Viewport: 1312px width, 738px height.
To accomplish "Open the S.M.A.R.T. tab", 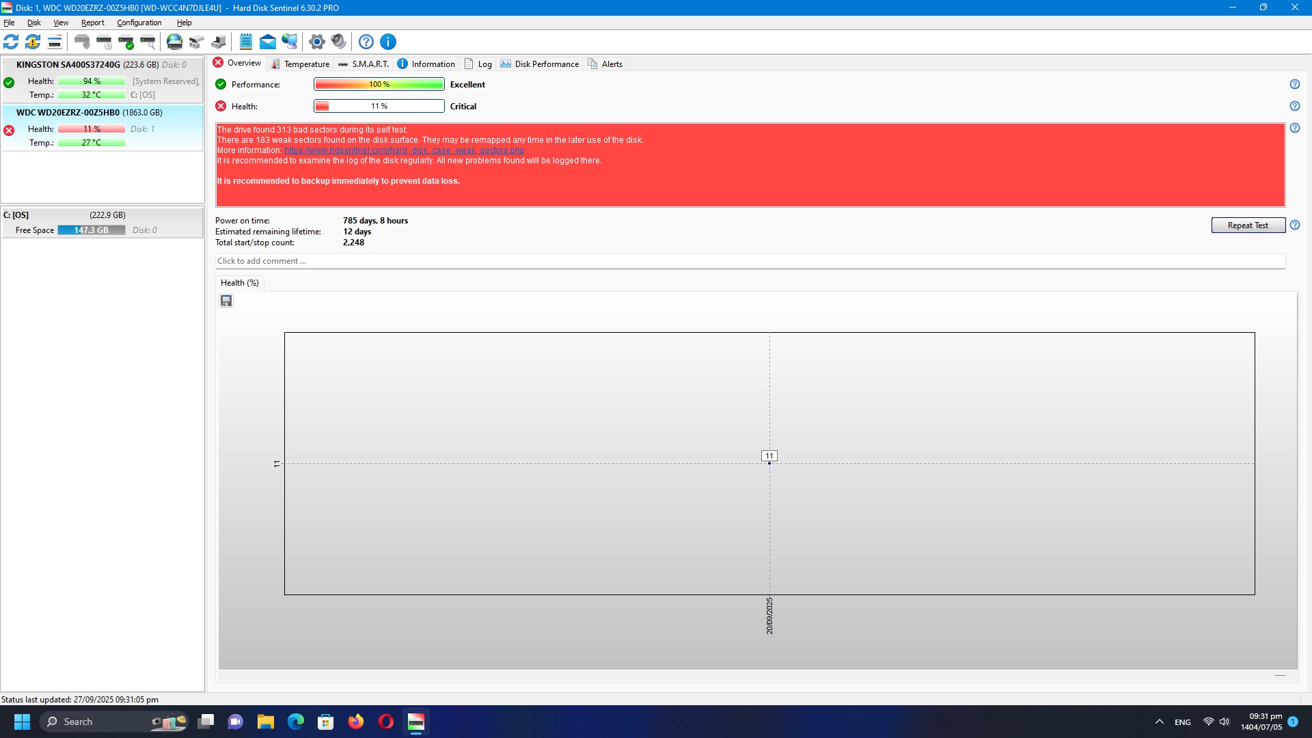I will point(364,64).
